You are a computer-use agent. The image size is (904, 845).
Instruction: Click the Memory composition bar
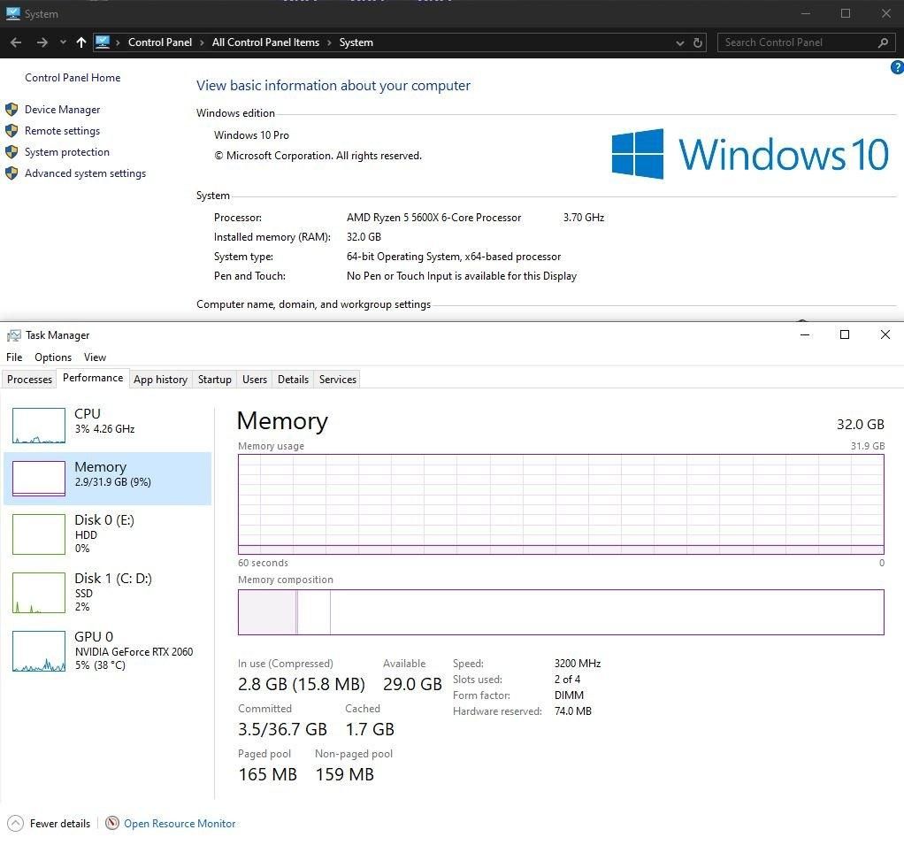[561, 612]
